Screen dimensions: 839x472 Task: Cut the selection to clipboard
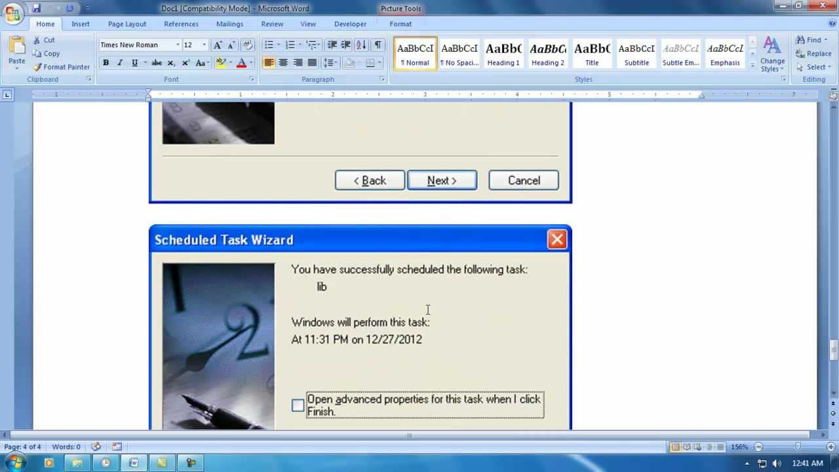43,40
